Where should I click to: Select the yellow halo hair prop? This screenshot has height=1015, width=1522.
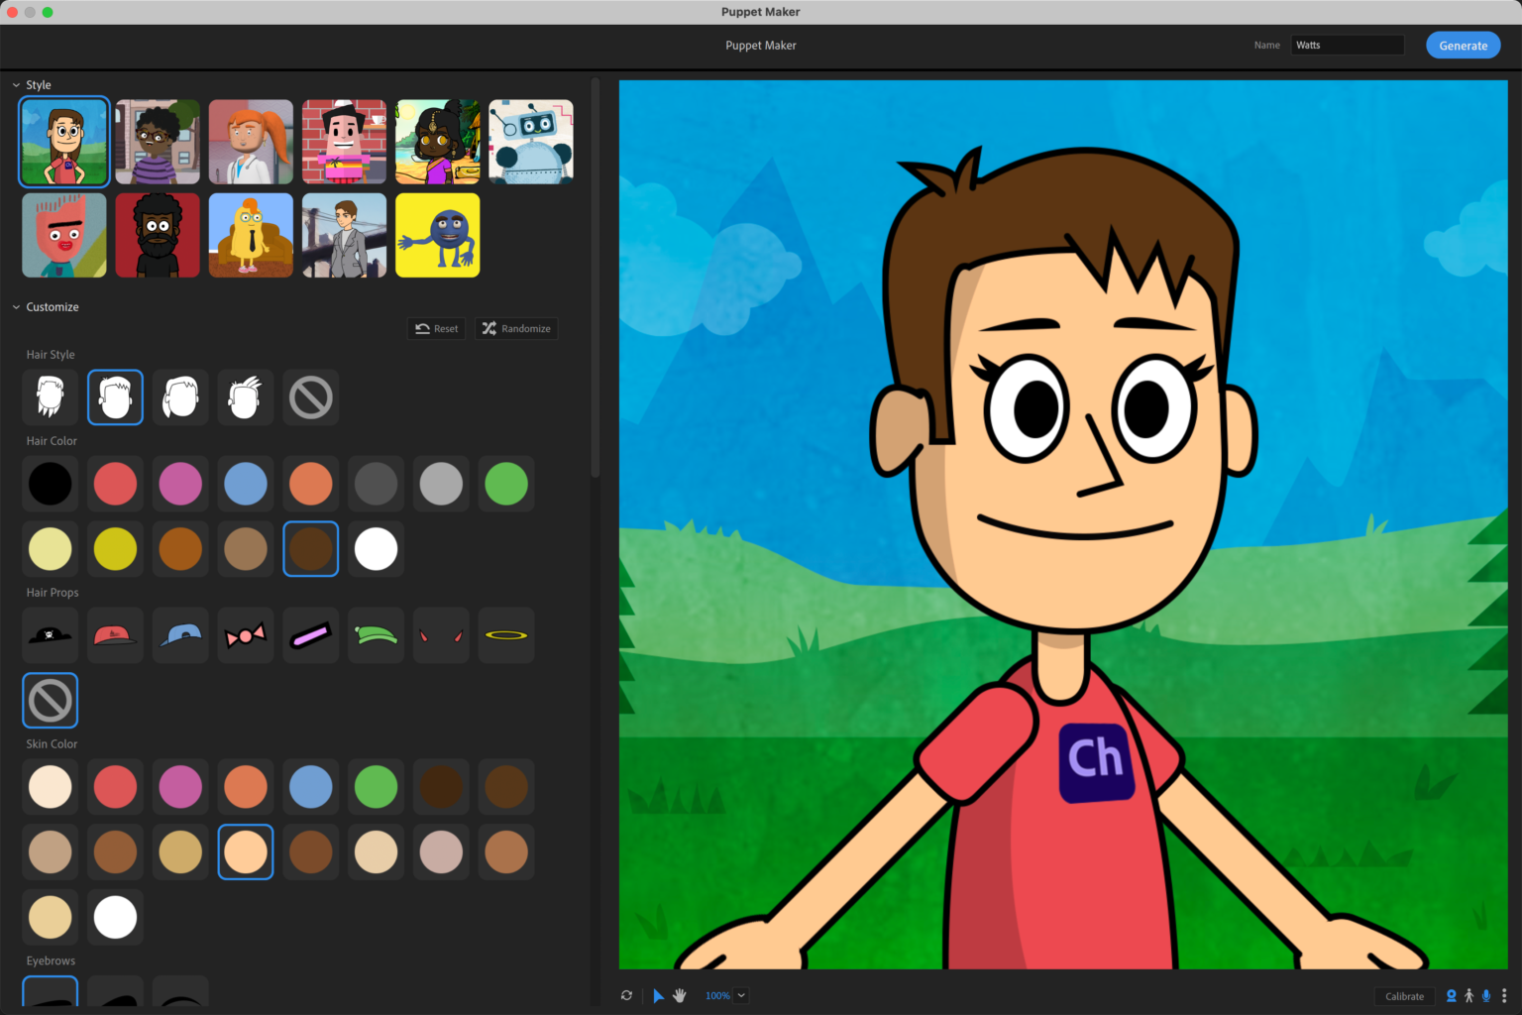click(x=506, y=635)
